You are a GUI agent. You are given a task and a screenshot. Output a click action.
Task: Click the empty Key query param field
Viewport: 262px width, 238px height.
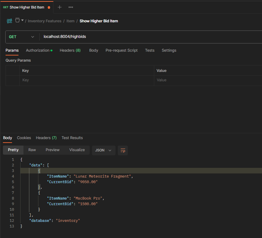[86, 80]
